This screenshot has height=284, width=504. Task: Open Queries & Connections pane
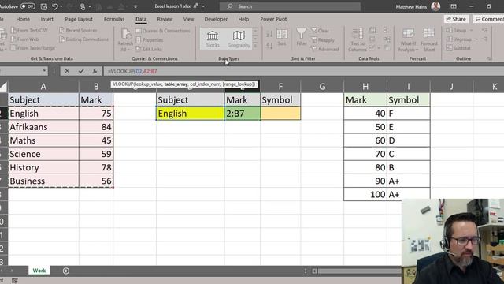click(x=163, y=31)
